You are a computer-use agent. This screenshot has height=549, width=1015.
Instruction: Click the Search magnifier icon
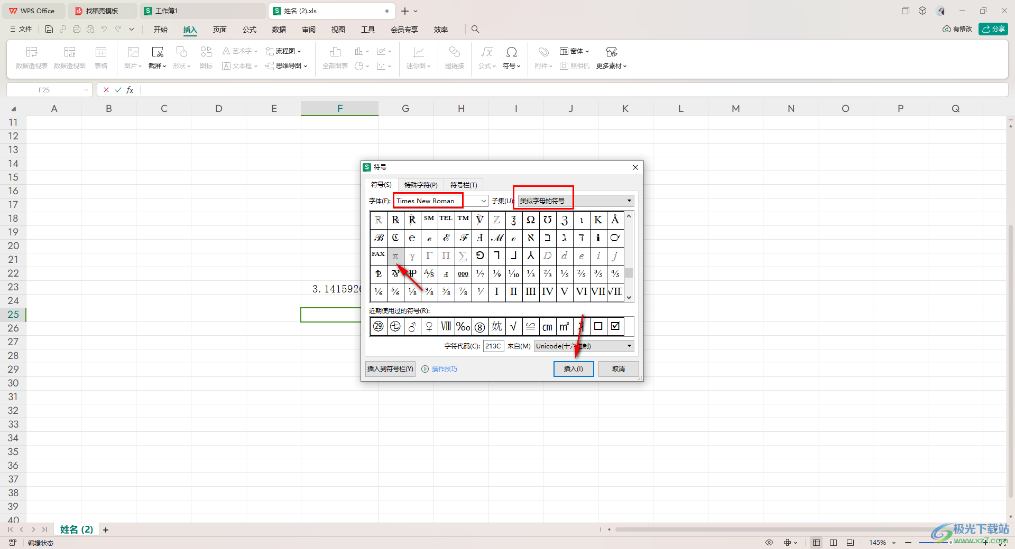475,30
